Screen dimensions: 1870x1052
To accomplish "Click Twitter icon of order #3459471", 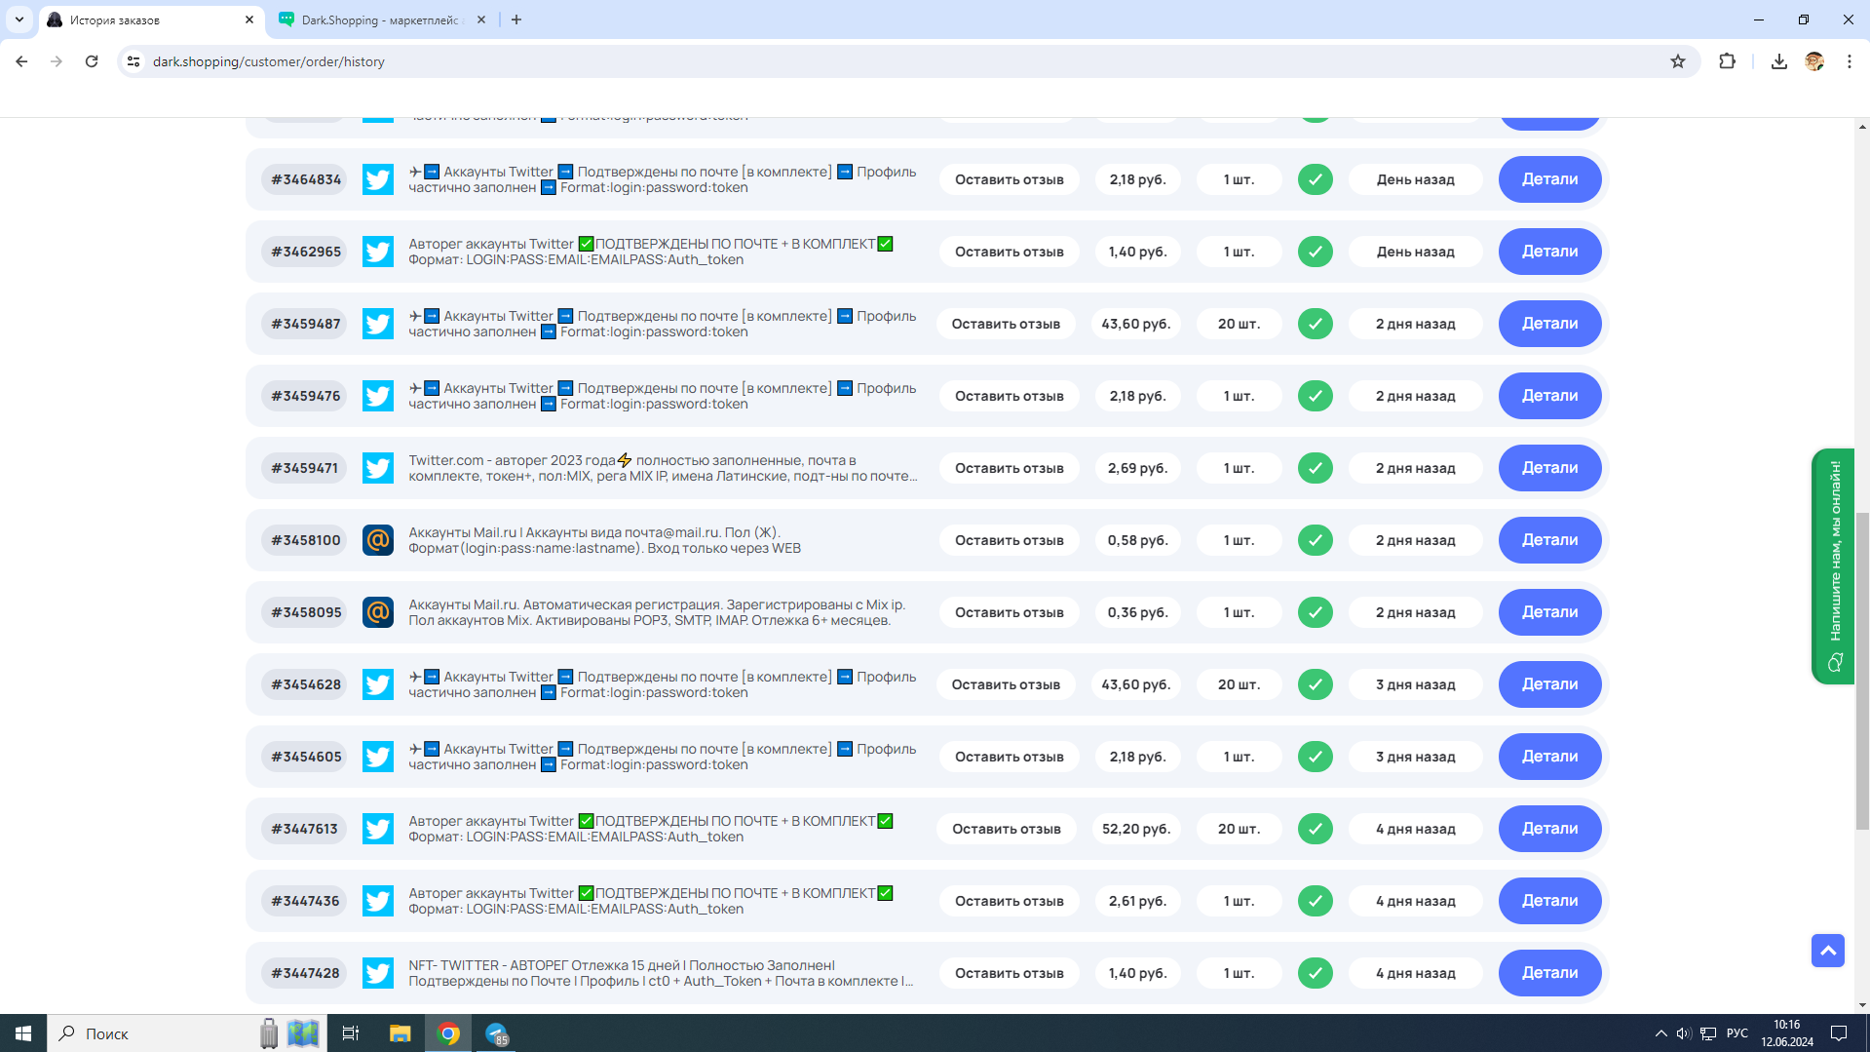I will tap(378, 468).
